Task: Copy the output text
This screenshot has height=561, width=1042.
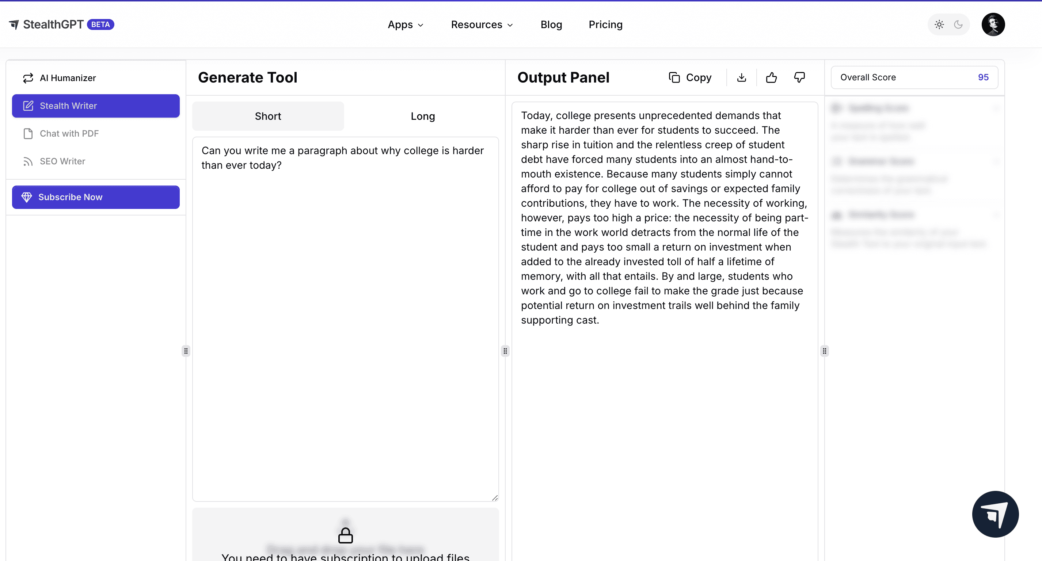Action: [690, 77]
